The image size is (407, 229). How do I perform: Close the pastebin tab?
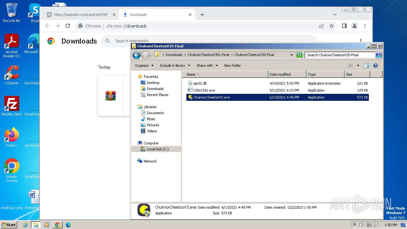click(x=114, y=15)
